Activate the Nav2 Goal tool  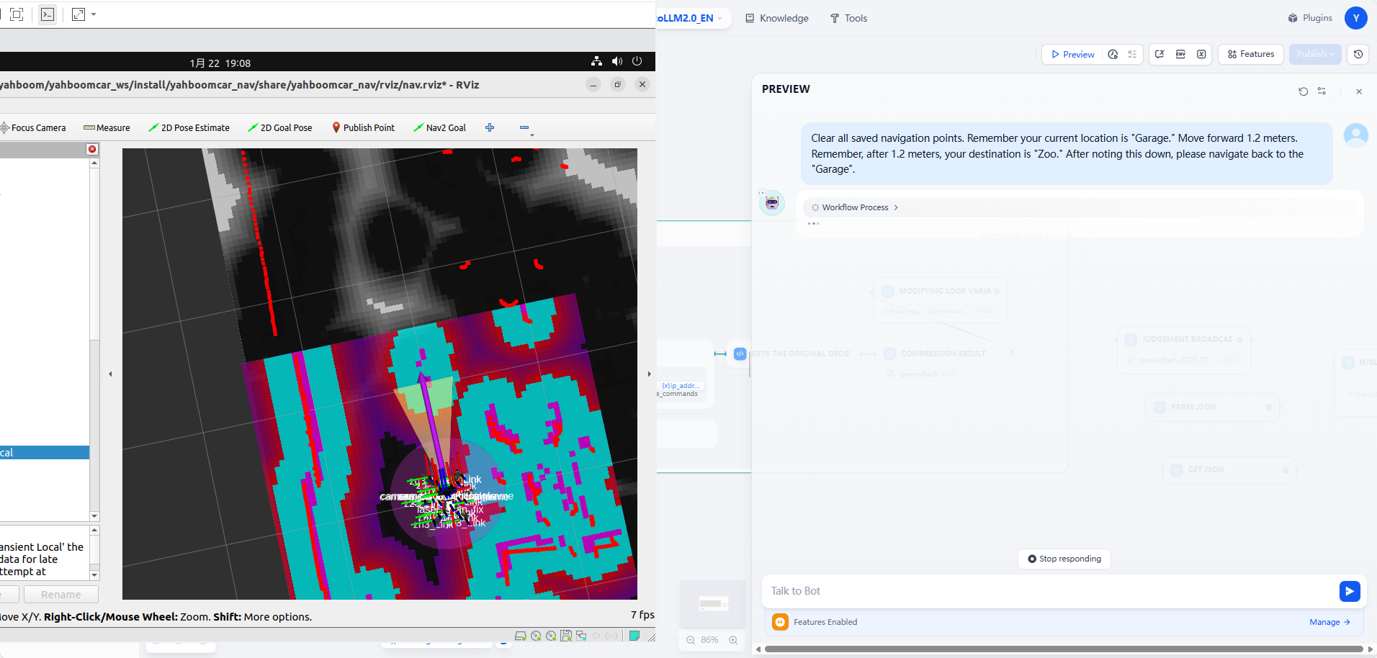[x=439, y=127]
